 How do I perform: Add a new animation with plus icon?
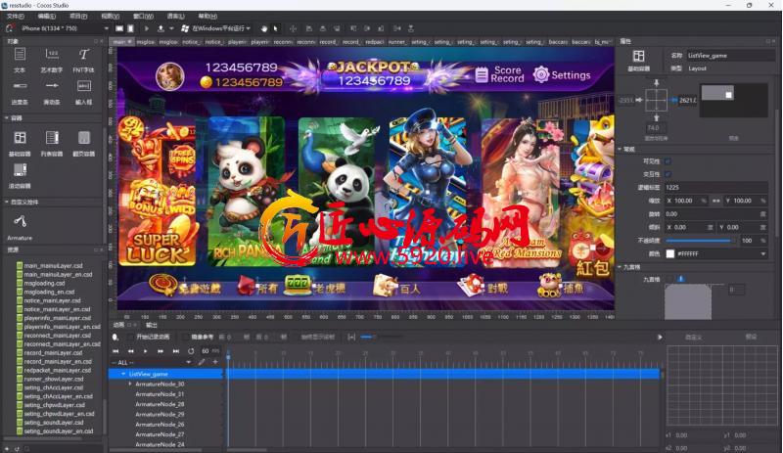click(x=215, y=362)
